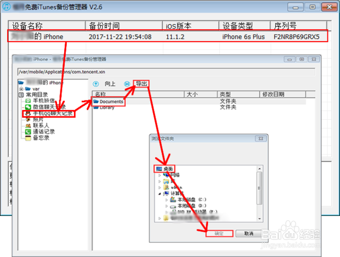Image resolution: width=340 pixels, height=257 pixels.
Task: Sort file list by 大小 header
Action: click(201, 94)
